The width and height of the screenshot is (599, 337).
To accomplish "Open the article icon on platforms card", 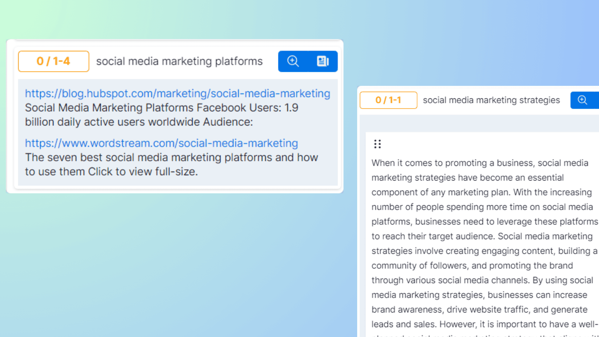I will 323,61.
